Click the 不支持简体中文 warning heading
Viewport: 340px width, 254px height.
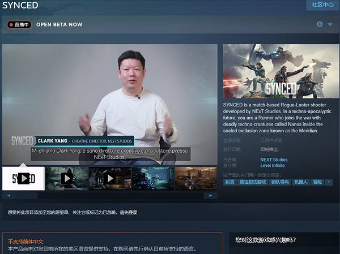[x=25, y=241]
